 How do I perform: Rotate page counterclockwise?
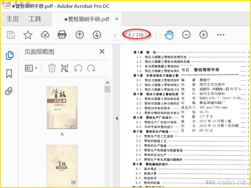pos(78,68)
